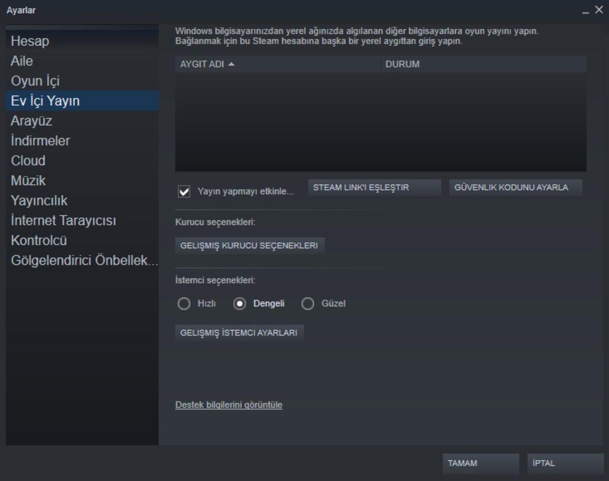Open the Yayıncılık settings section
609x481 pixels.
click(38, 200)
